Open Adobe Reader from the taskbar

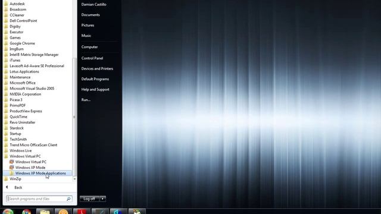(x=82, y=212)
